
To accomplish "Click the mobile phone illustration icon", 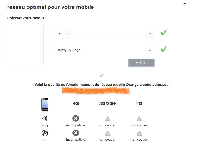I will pos(45,104).
